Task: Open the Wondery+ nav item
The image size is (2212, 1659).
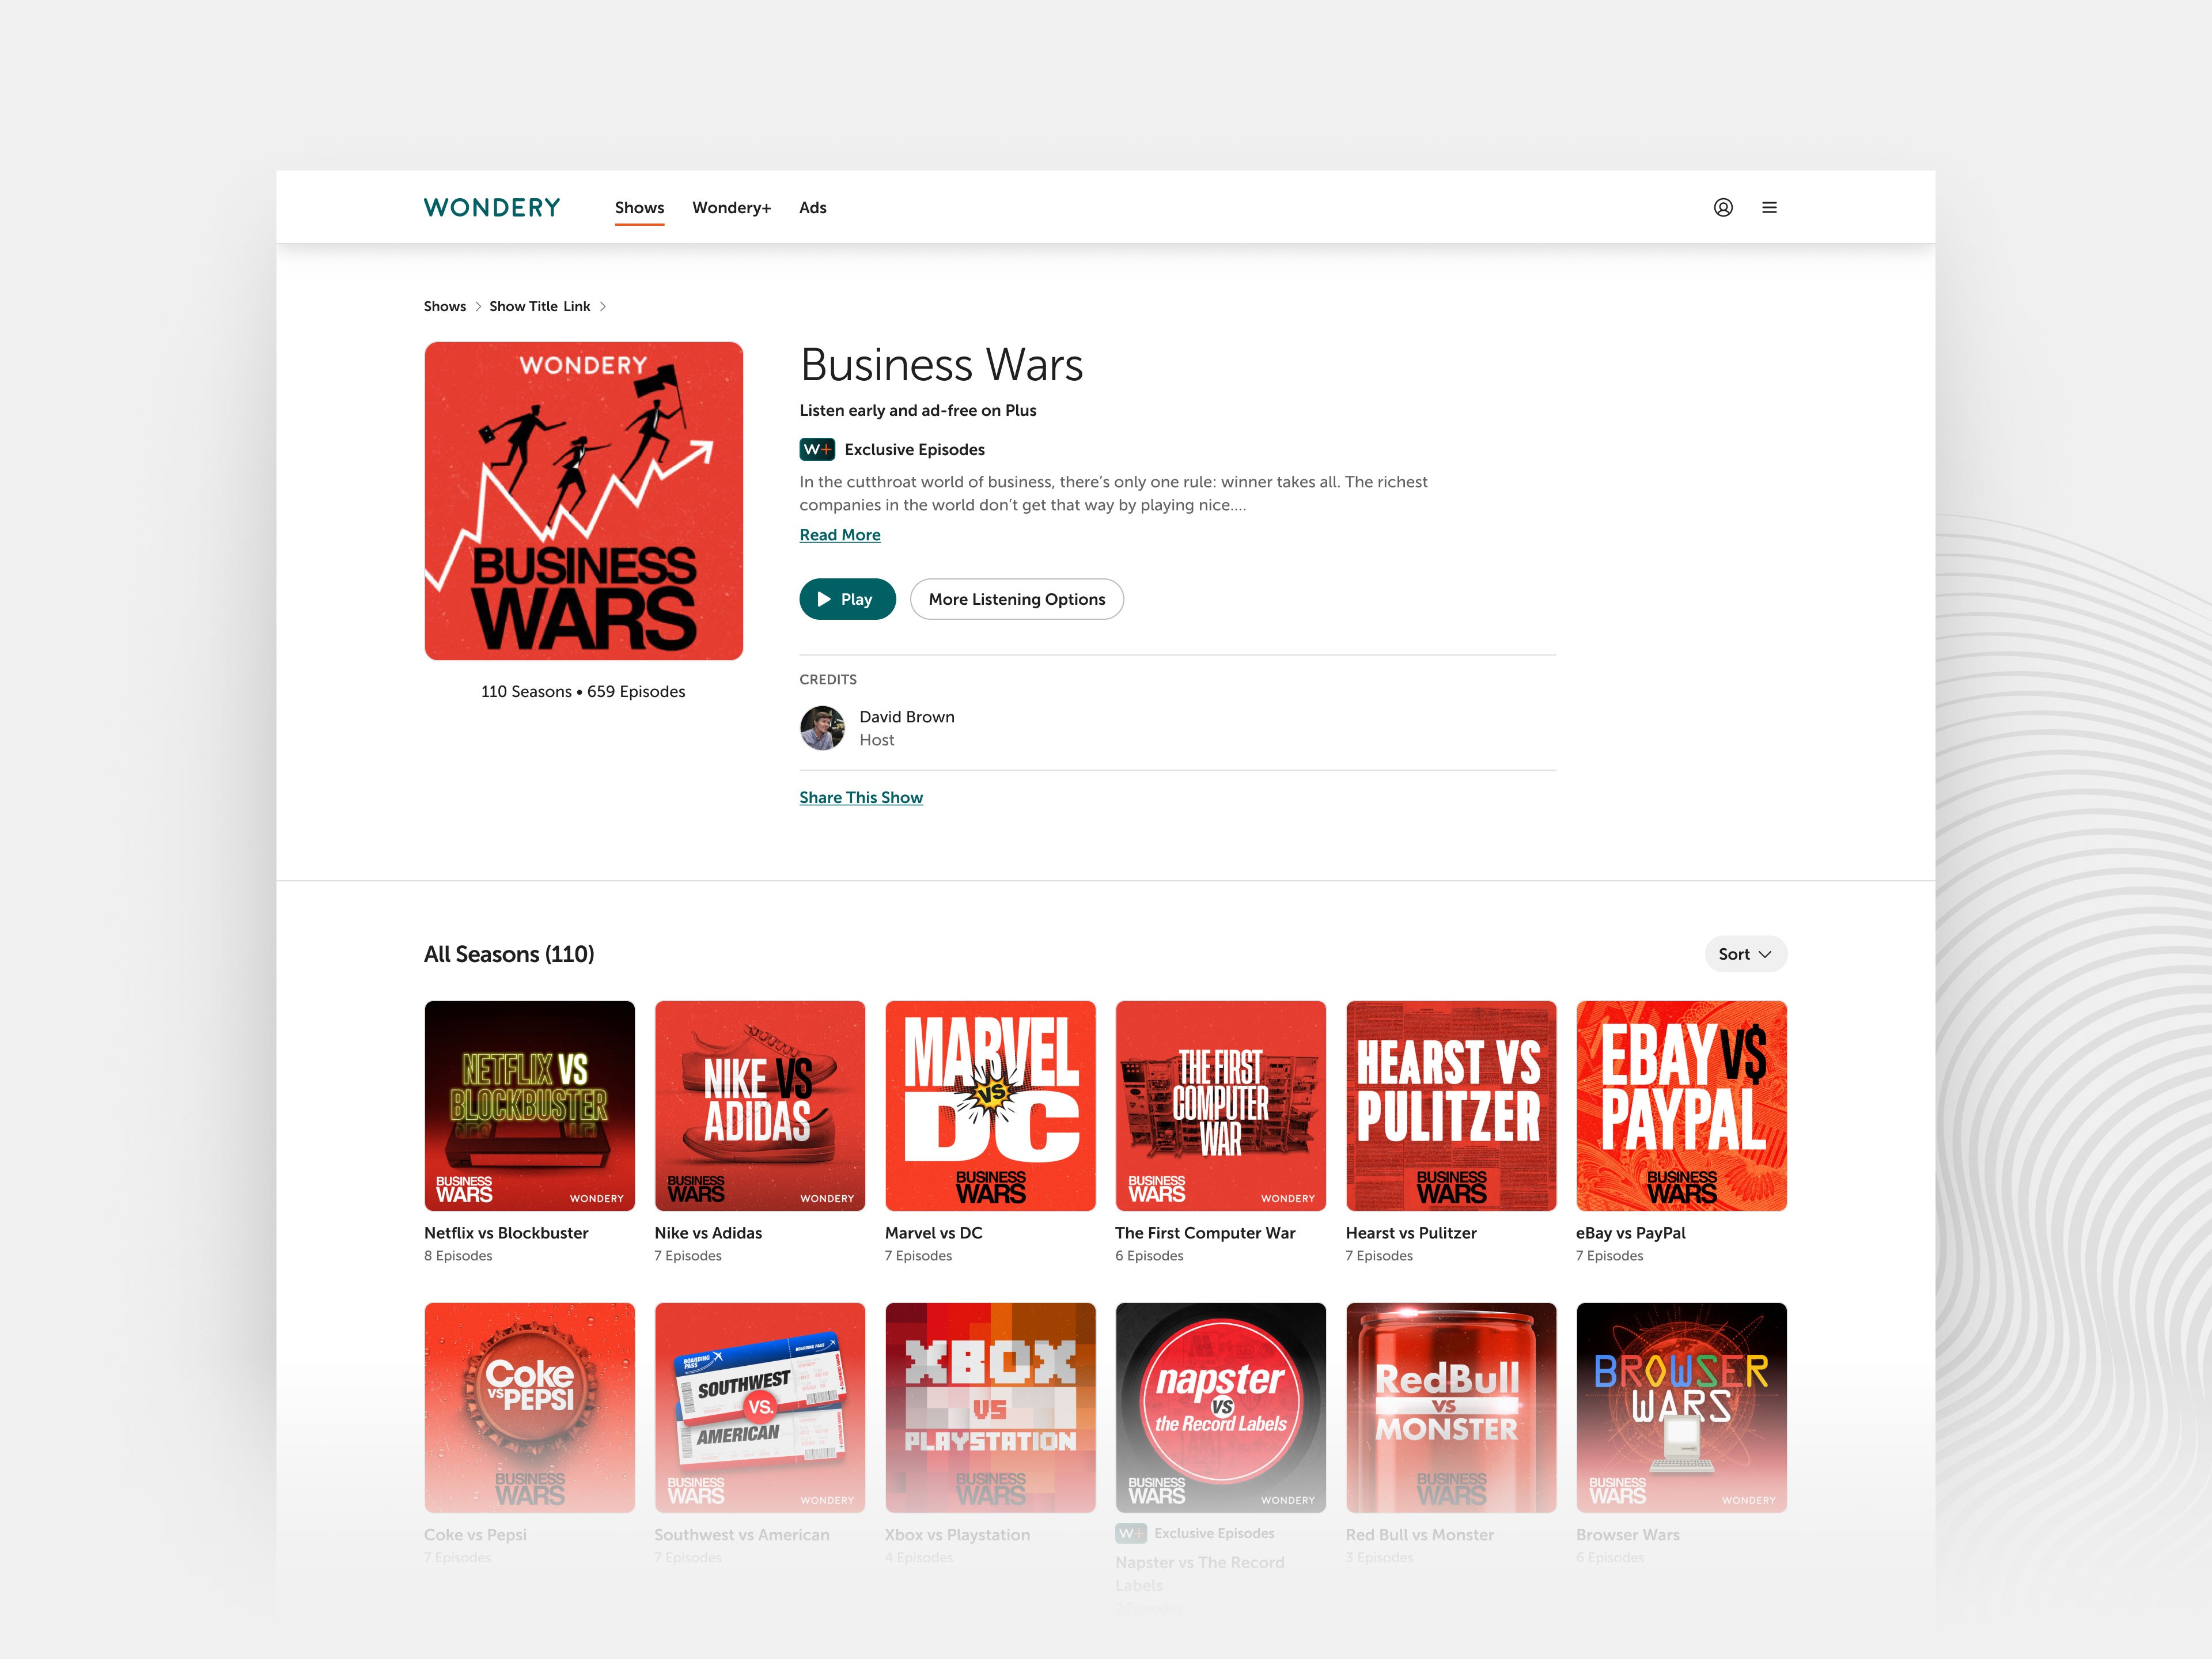Action: [x=731, y=207]
